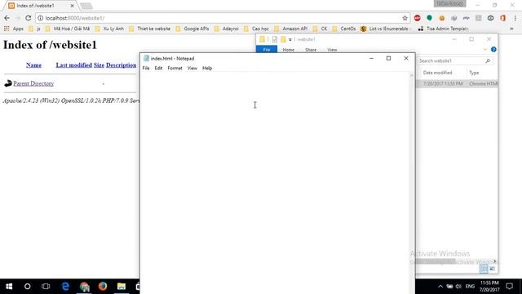This screenshot has height=294, width=522.
Task: Open the Windows Start menu
Action: [x=9, y=287]
